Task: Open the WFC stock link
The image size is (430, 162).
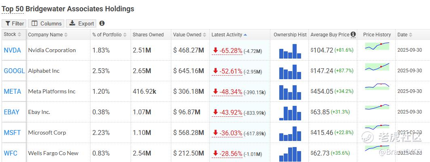Action: pyautogui.click(x=11, y=153)
